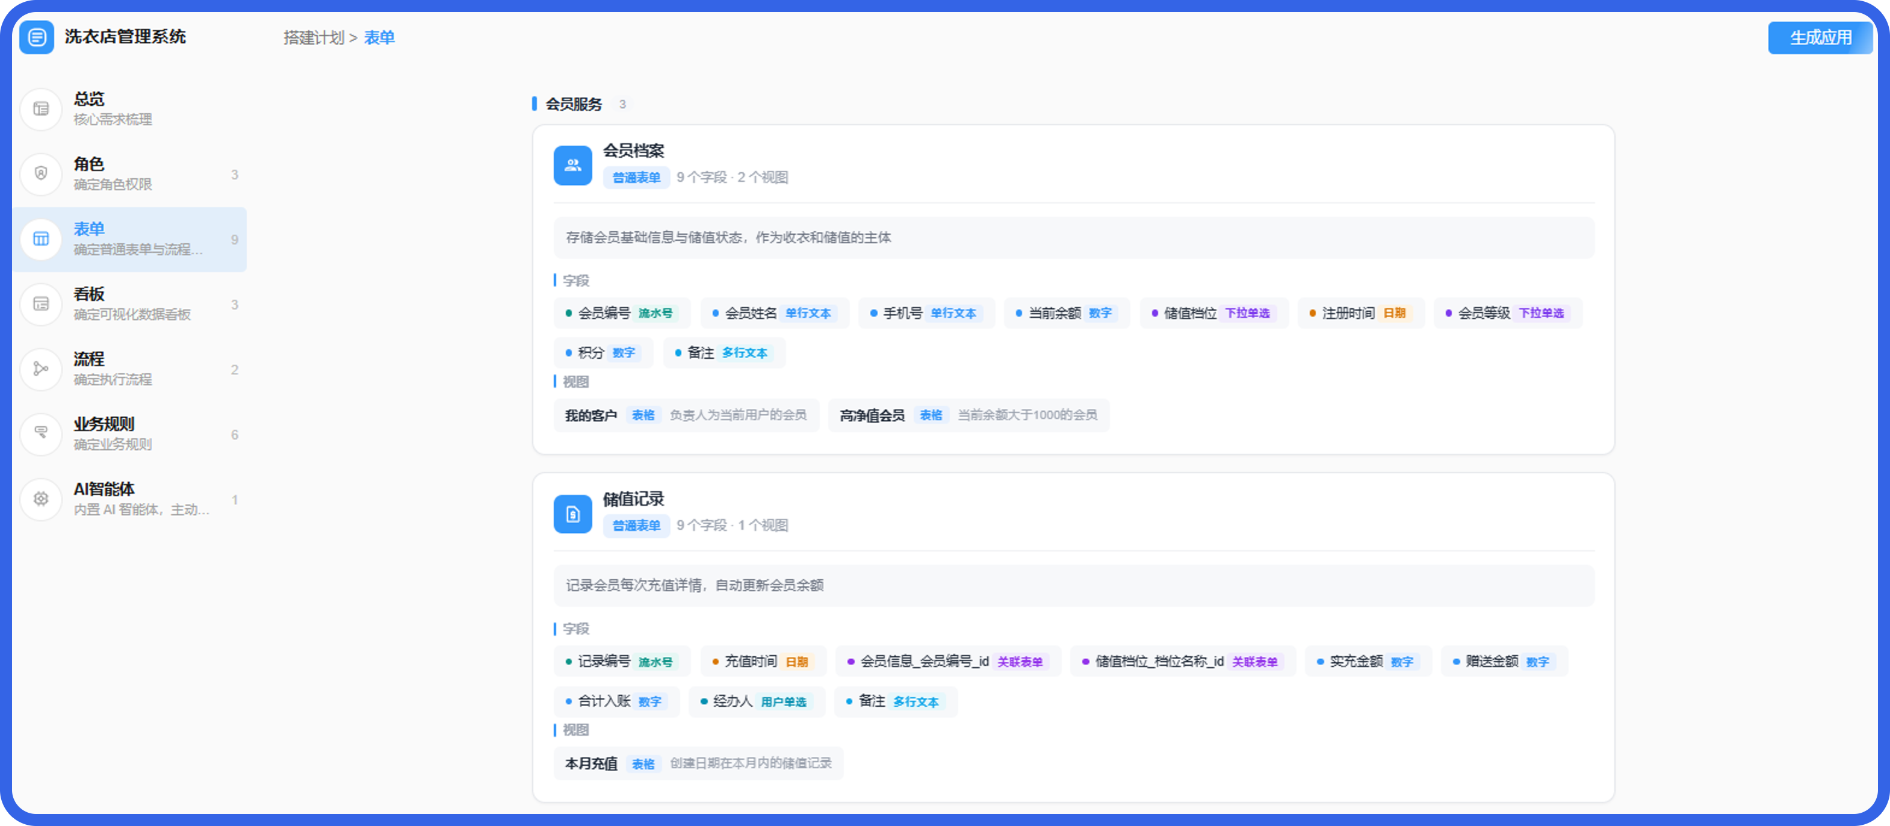Select the 手机号 field chip

coord(926,313)
